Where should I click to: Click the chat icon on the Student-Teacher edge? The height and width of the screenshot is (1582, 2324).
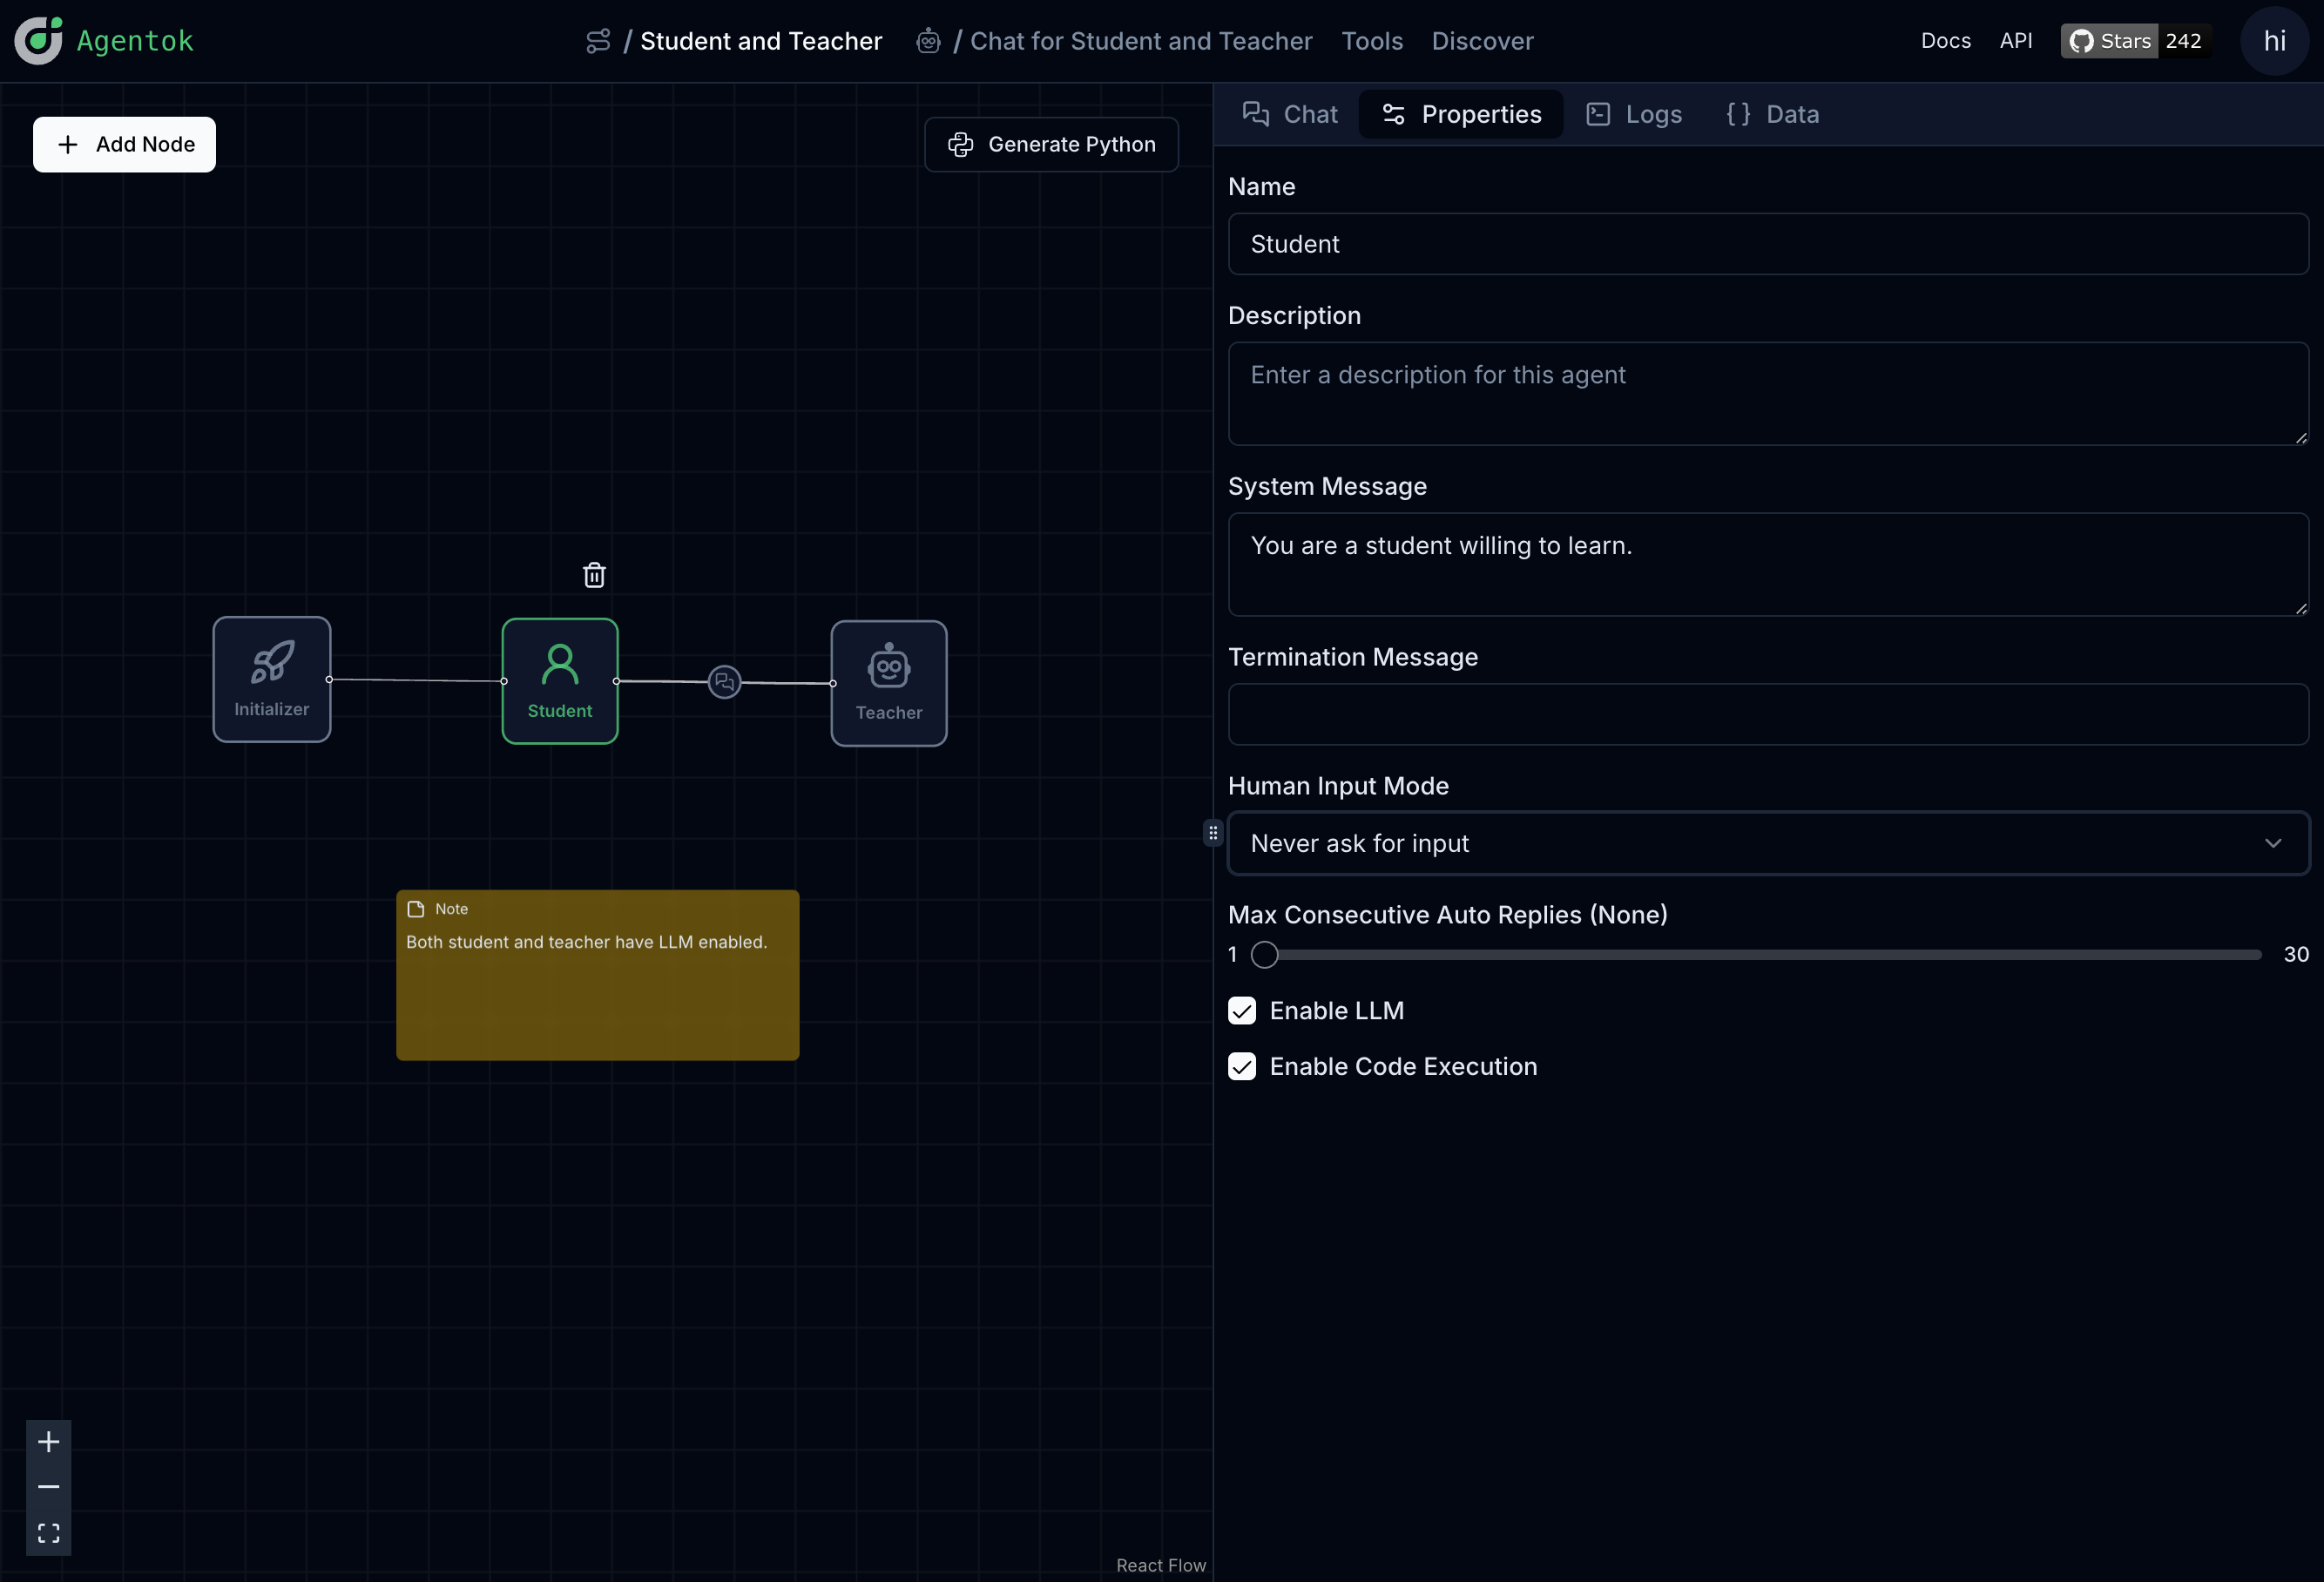[x=724, y=682]
